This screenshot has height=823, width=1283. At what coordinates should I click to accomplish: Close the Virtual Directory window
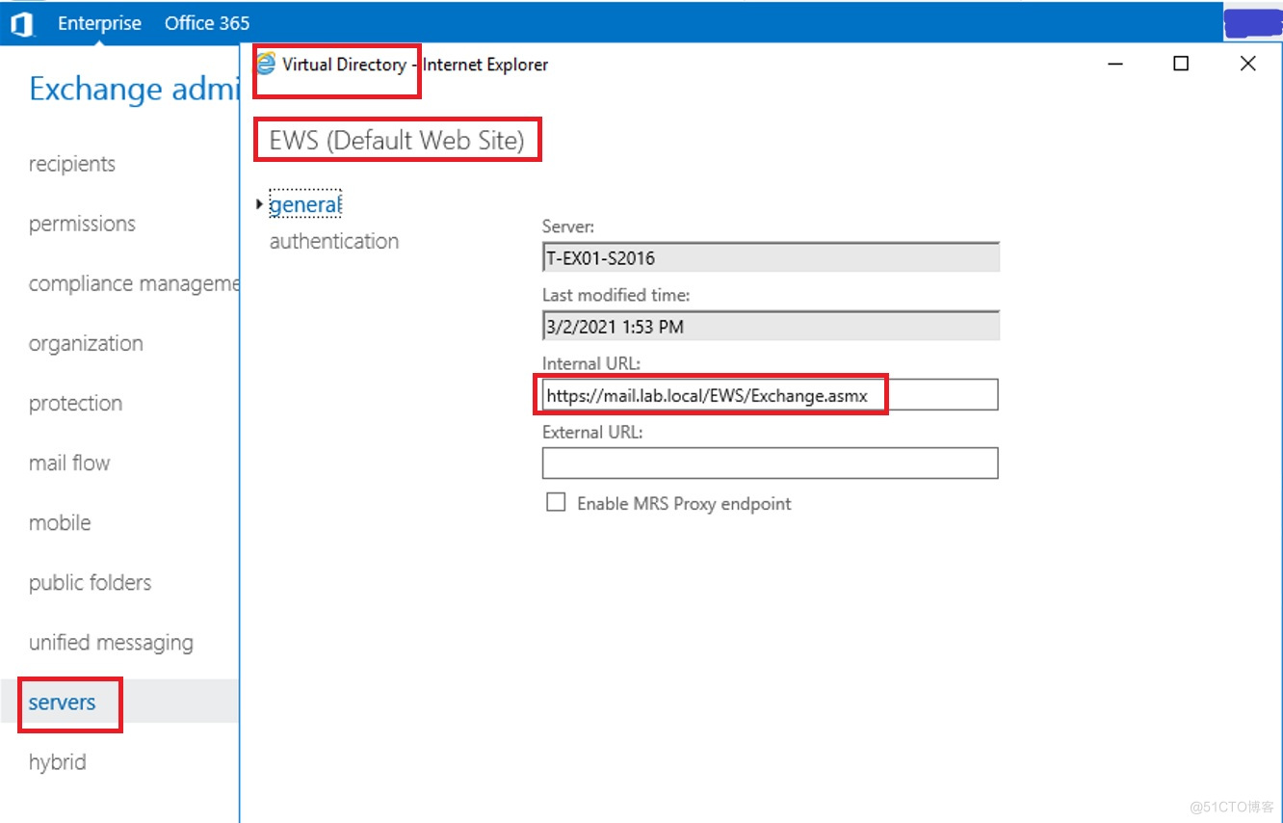(1247, 64)
